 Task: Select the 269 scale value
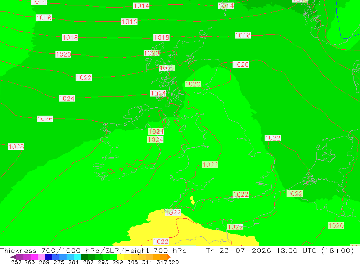(x=44, y=262)
